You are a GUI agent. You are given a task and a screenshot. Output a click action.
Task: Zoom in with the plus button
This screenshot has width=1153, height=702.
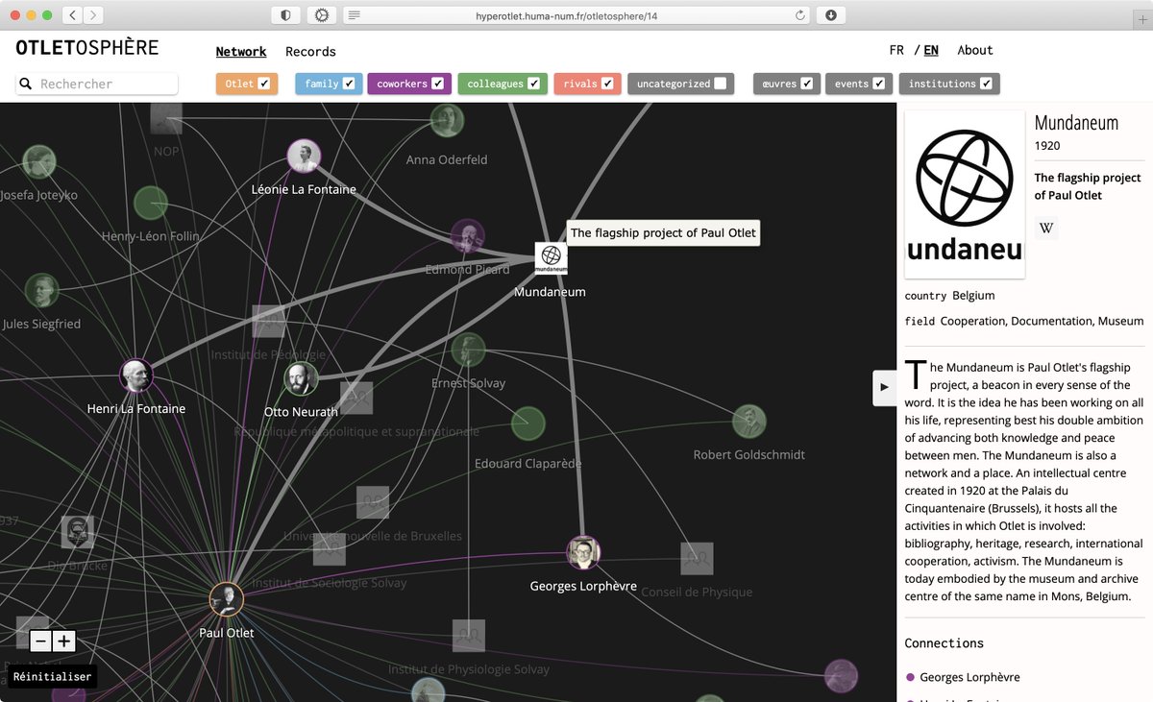coord(64,641)
